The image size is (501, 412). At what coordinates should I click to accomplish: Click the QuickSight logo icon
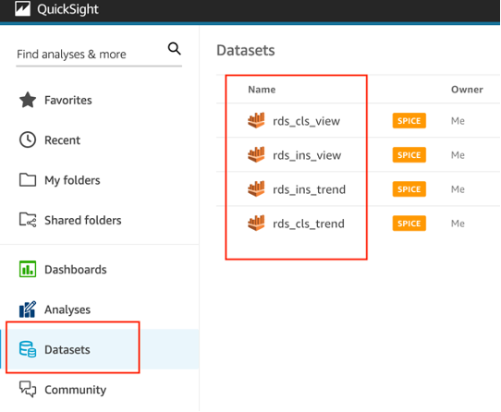[23, 8]
